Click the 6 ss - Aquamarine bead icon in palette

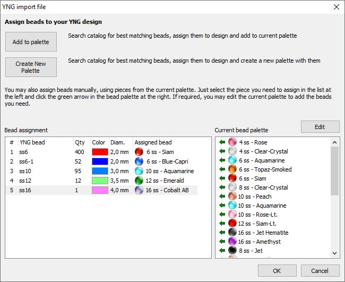(232, 160)
